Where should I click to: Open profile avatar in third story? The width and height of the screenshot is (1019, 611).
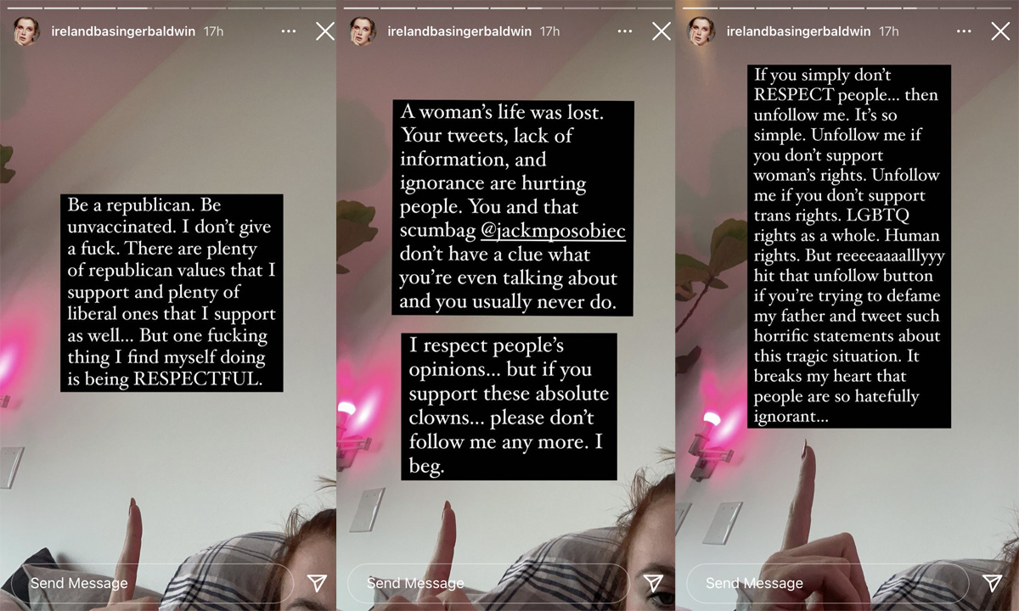click(x=701, y=31)
